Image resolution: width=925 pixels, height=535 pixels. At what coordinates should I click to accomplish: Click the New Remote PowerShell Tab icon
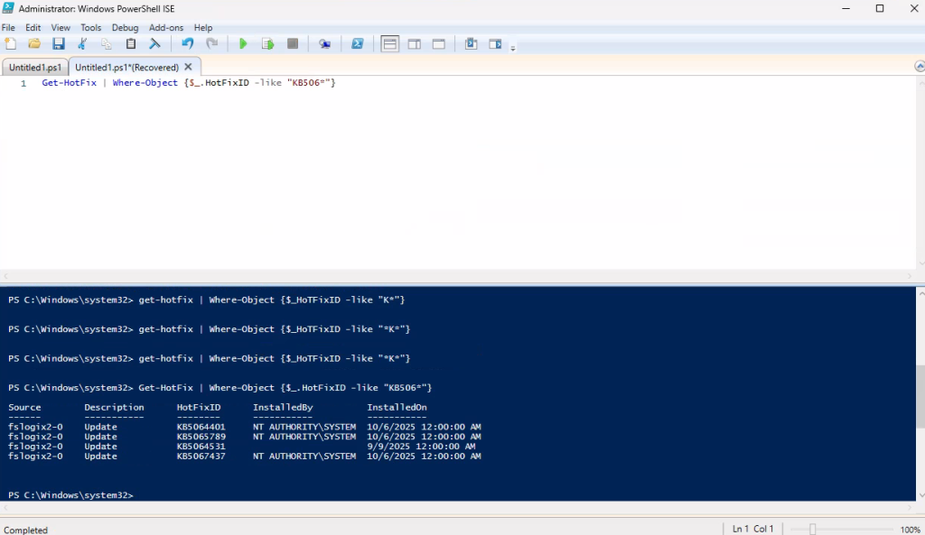click(324, 43)
